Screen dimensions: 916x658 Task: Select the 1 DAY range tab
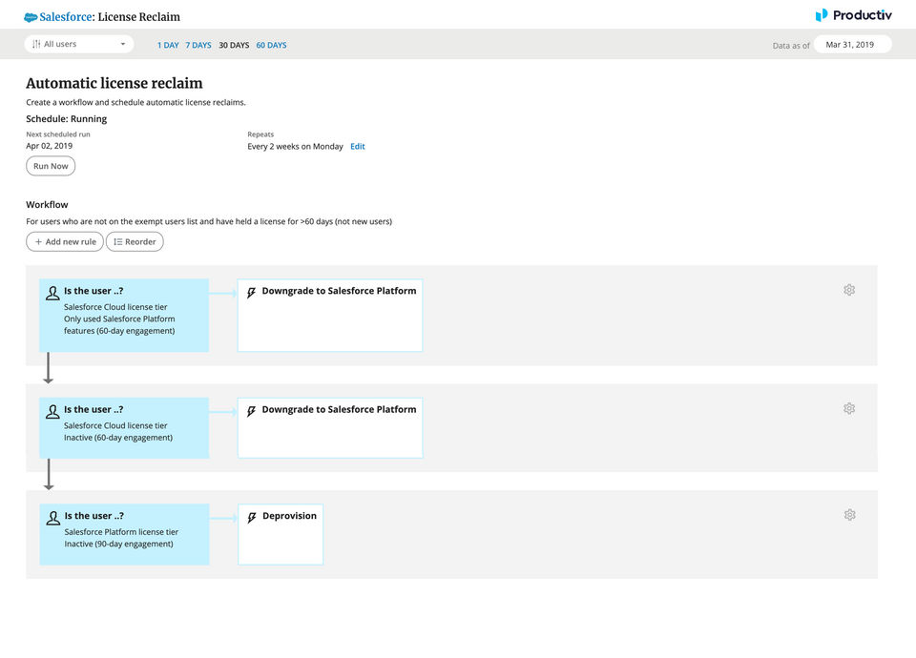168,45
